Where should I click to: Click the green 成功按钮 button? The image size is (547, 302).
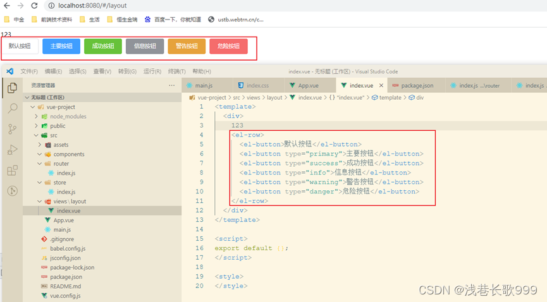tap(103, 46)
